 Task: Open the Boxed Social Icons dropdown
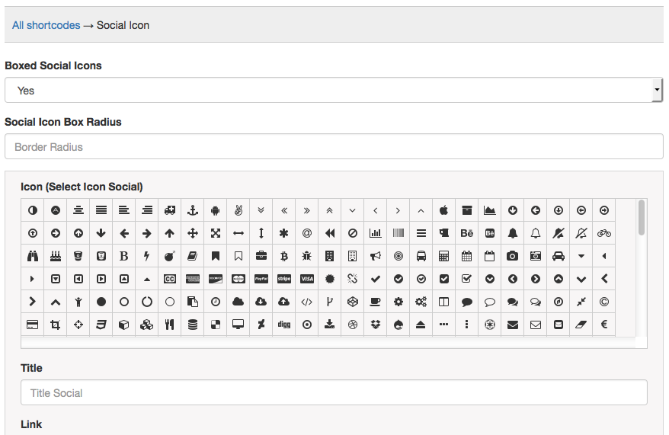(x=334, y=90)
